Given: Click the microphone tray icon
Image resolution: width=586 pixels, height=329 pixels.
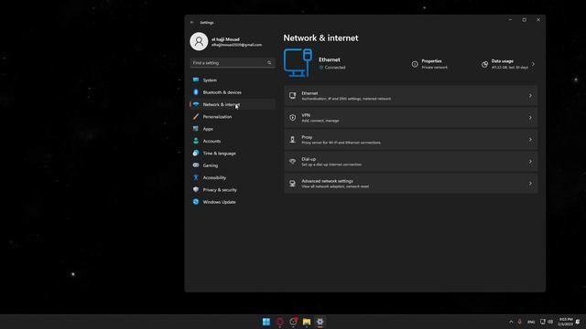Looking at the screenshot, I should 519,322.
